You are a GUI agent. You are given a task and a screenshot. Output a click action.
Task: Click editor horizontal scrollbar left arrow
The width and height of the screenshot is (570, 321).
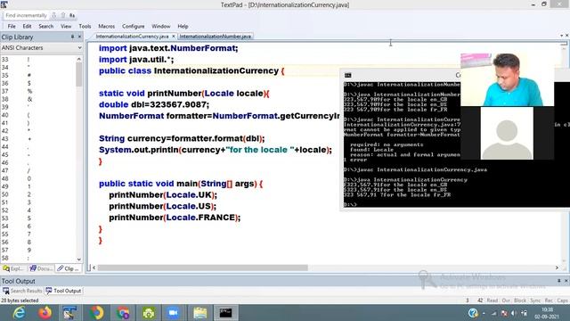tap(94, 267)
